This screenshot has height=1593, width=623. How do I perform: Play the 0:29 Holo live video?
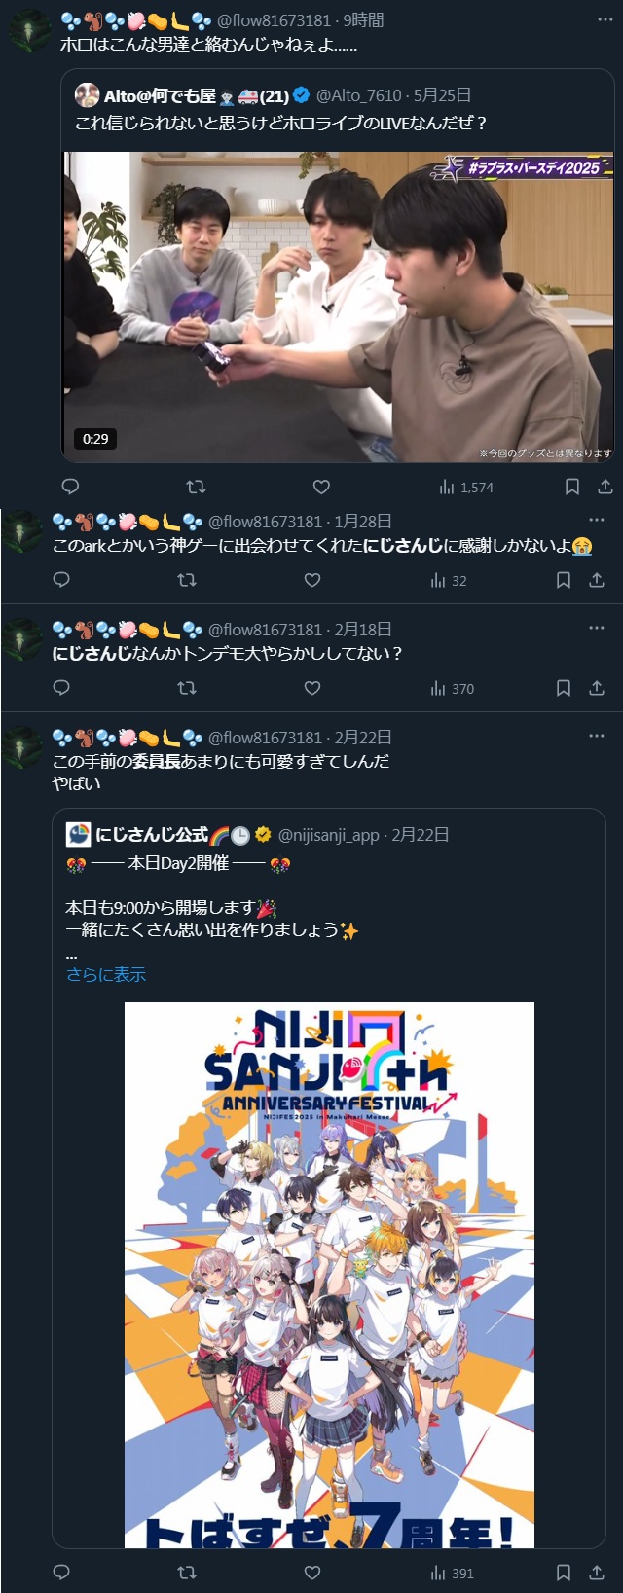(339, 307)
